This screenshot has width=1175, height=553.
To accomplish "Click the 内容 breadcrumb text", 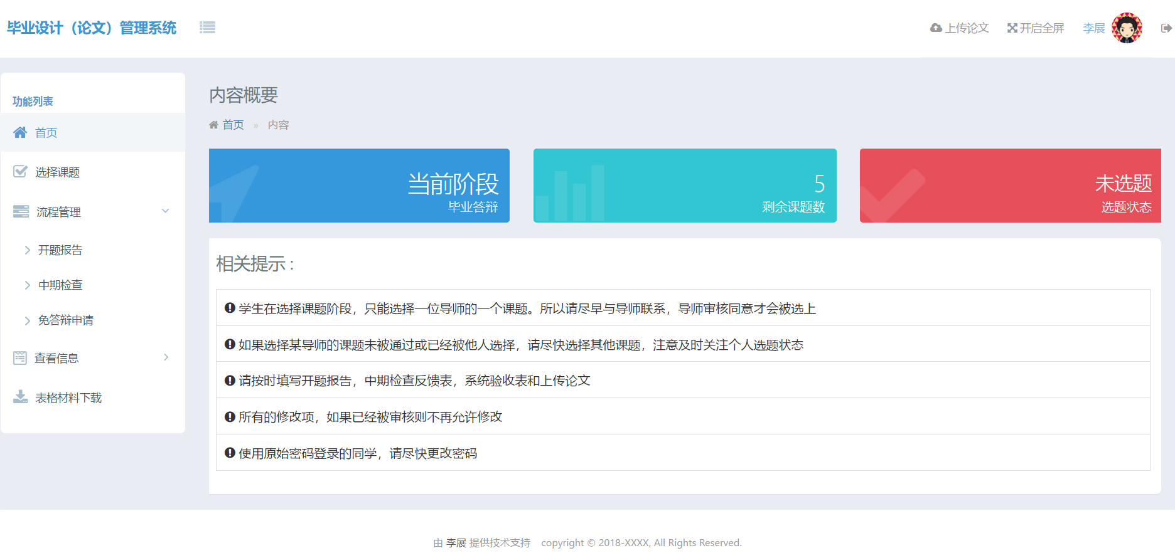I will 278,125.
